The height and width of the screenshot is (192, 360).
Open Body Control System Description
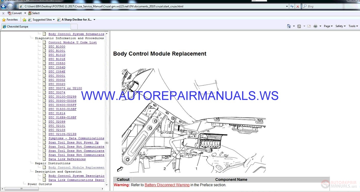point(76,176)
